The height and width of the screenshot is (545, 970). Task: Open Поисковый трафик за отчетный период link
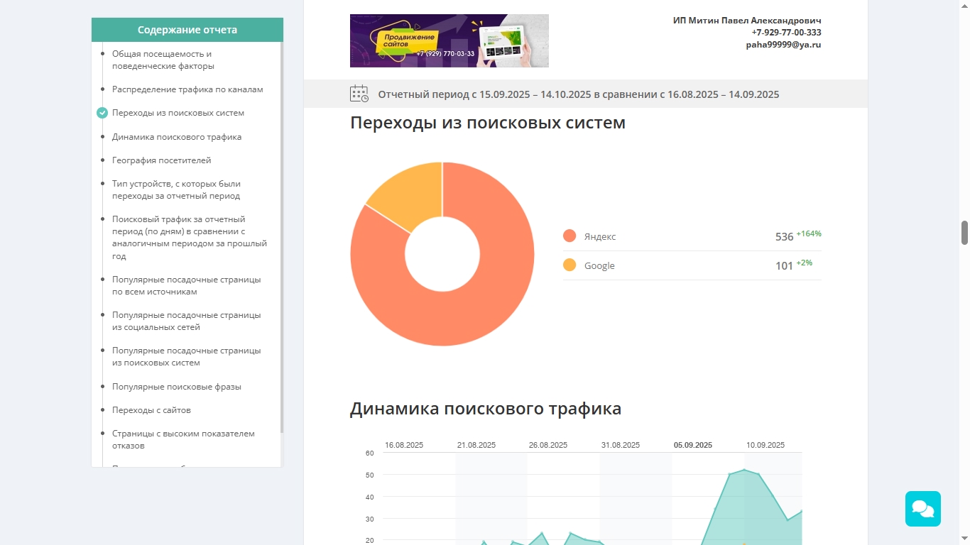190,238
